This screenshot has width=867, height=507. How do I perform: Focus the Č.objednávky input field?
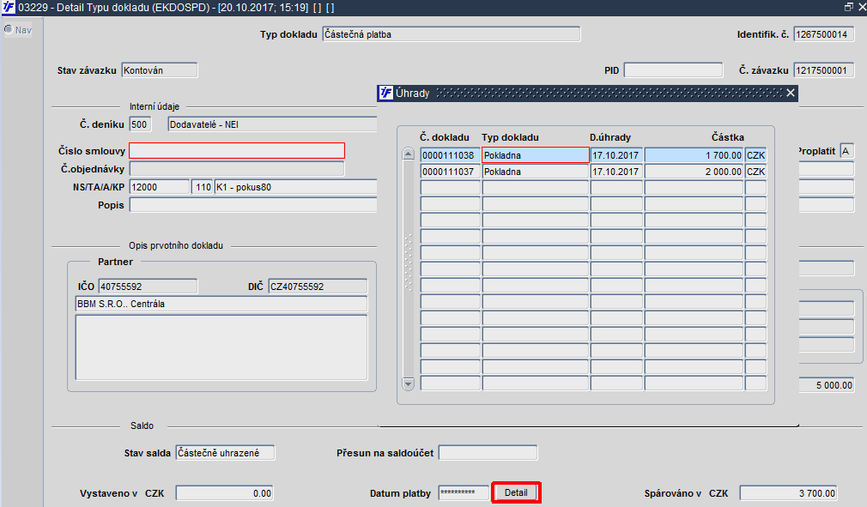click(x=237, y=168)
